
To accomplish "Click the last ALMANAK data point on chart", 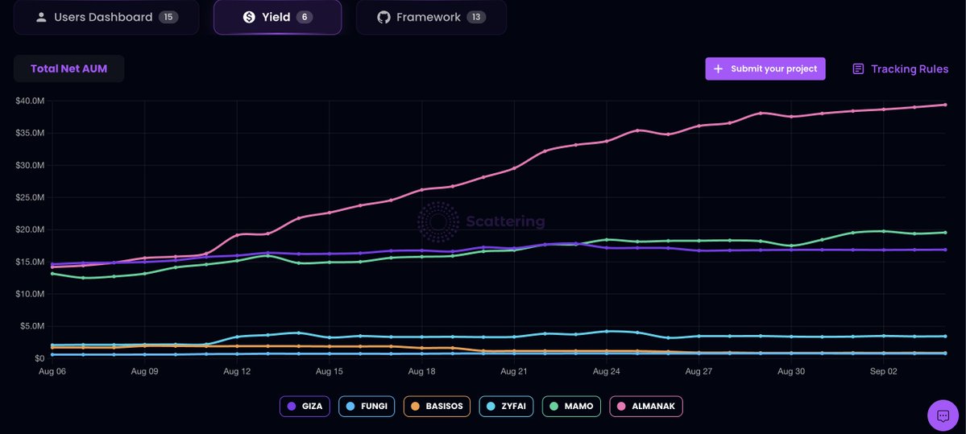I will tap(944, 105).
